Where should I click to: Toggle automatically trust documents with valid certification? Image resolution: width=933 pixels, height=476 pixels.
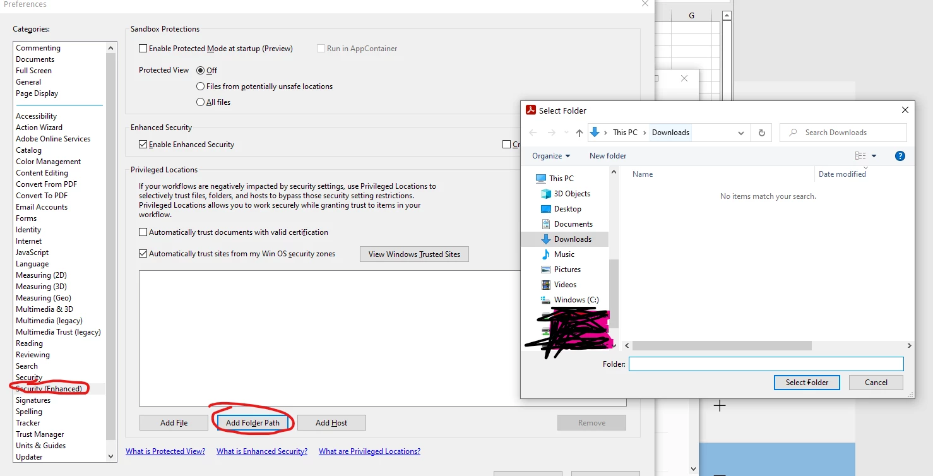coord(143,232)
